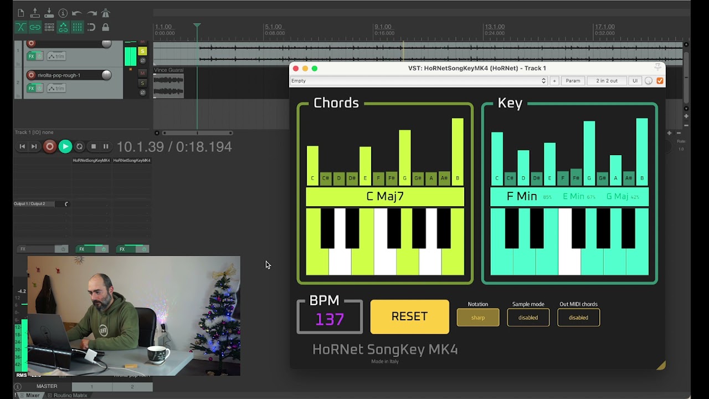Click the G Maj alternative key
Image resolution: width=709 pixels, height=399 pixels.
618,196
